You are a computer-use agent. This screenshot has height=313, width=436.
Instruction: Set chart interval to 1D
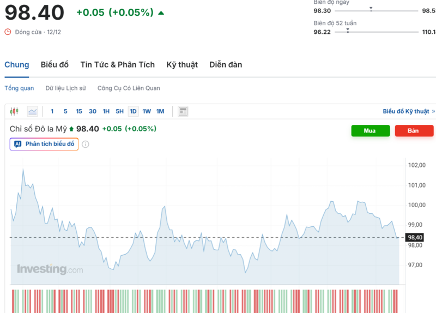point(133,111)
